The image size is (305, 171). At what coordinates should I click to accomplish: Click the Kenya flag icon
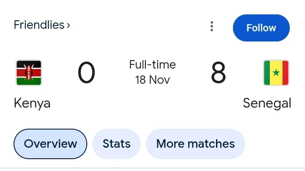pyautogui.click(x=29, y=73)
